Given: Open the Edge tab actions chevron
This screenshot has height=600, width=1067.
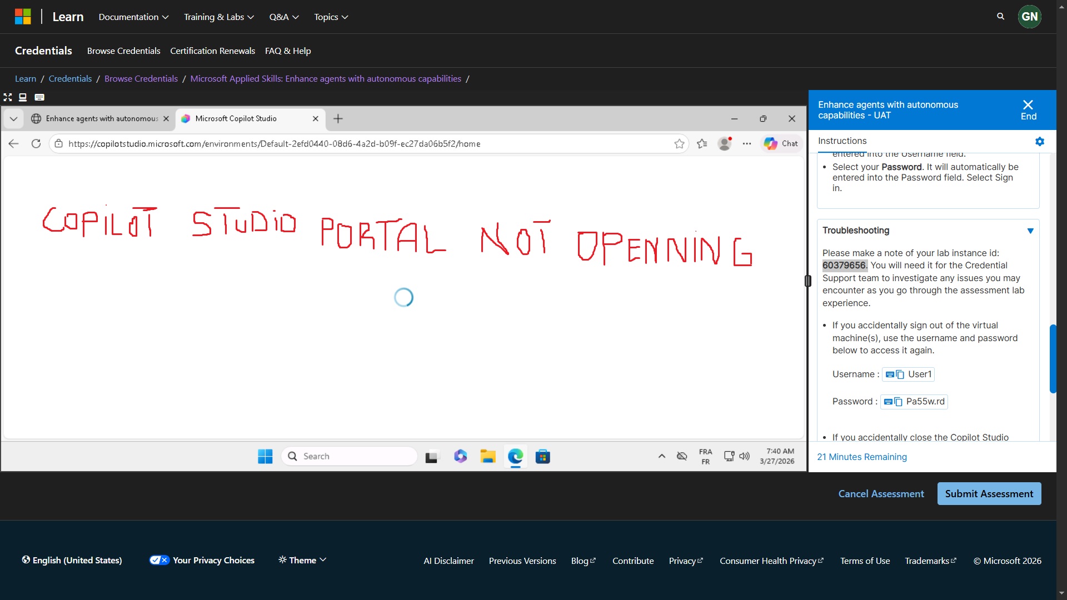Looking at the screenshot, I should pyautogui.click(x=13, y=119).
